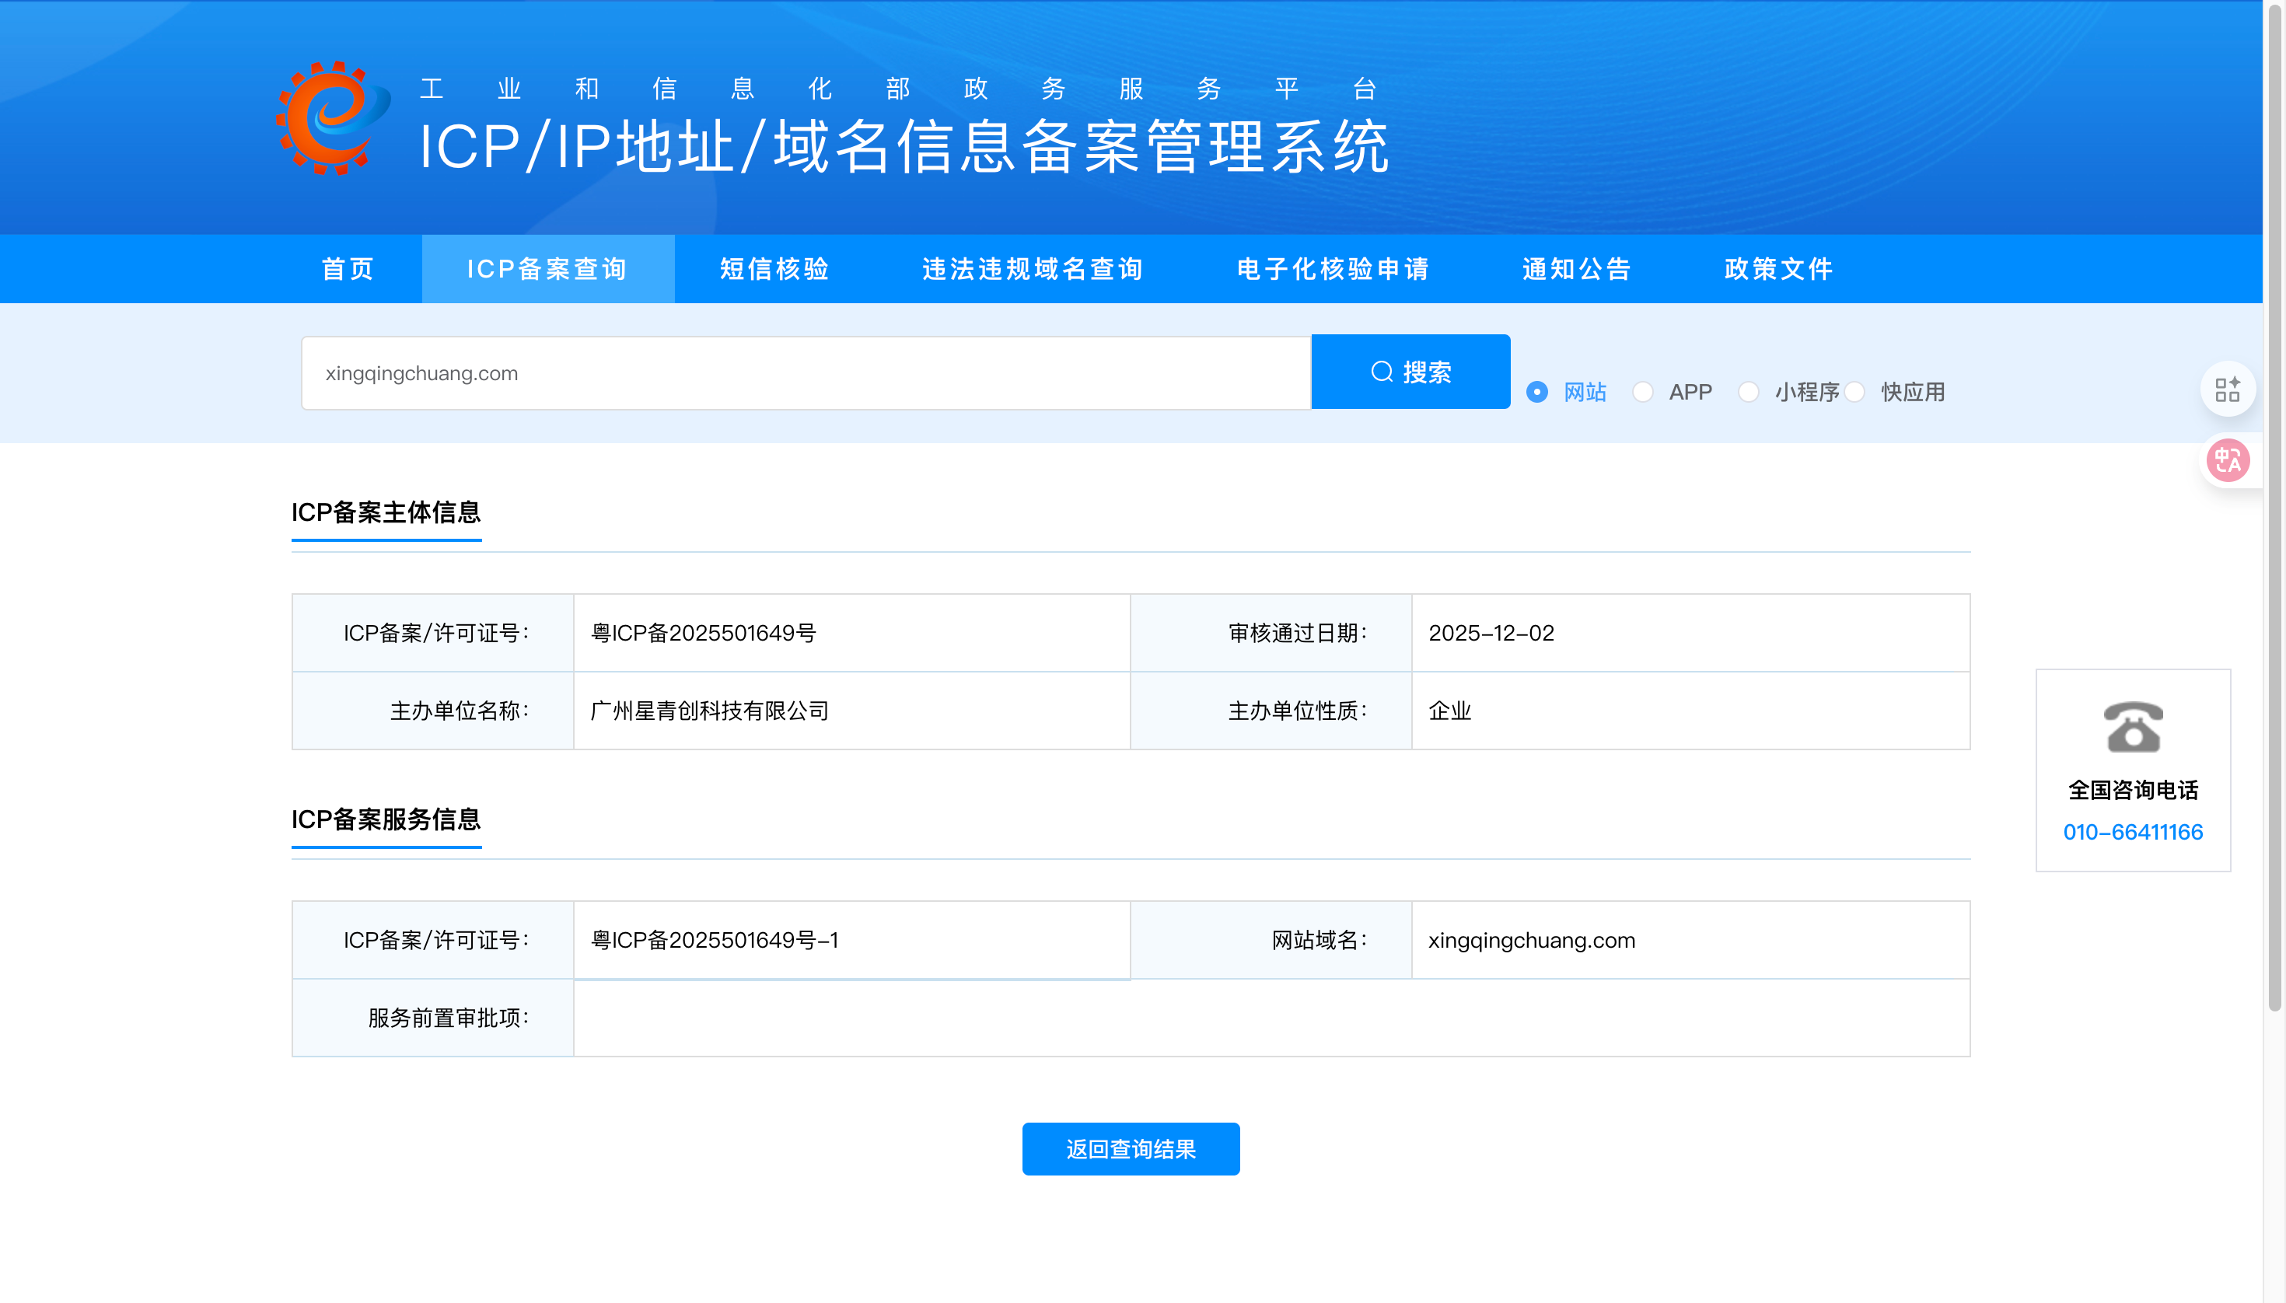Screen dimensions: 2286x1303
Task: Click the telephone consultation icon
Action: coord(2132,727)
